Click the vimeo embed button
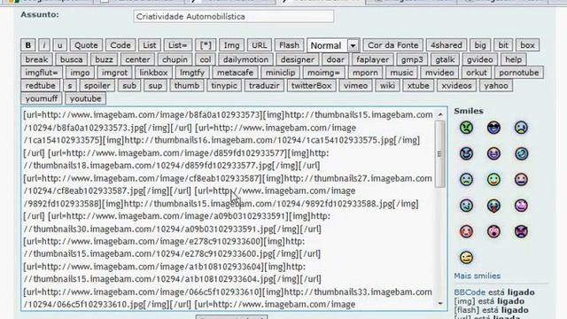567x319 pixels. pos(355,85)
